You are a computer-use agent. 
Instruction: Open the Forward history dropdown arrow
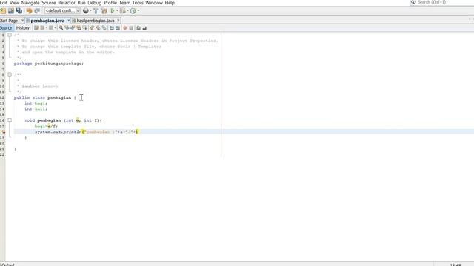point(55,28)
